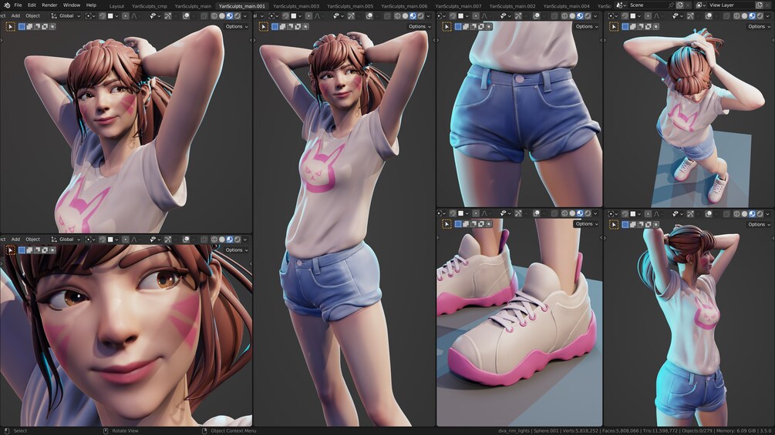
Task: Open Options dropdown in full-body viewport
Action: point(420,27)
